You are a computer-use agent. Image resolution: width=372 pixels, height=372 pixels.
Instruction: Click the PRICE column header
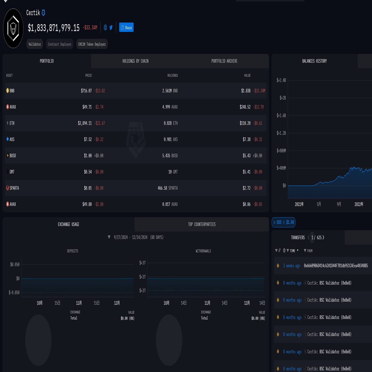[x=89, y=75]
